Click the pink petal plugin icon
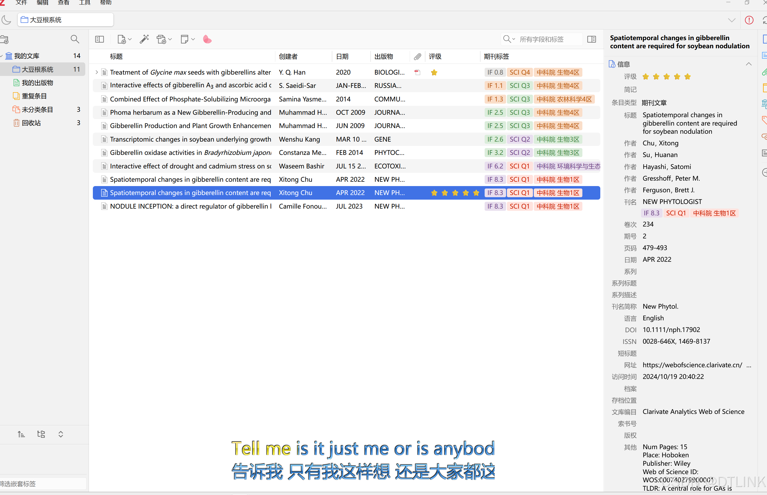The width and height of the screenshot is (767, 495). [207, 39]
